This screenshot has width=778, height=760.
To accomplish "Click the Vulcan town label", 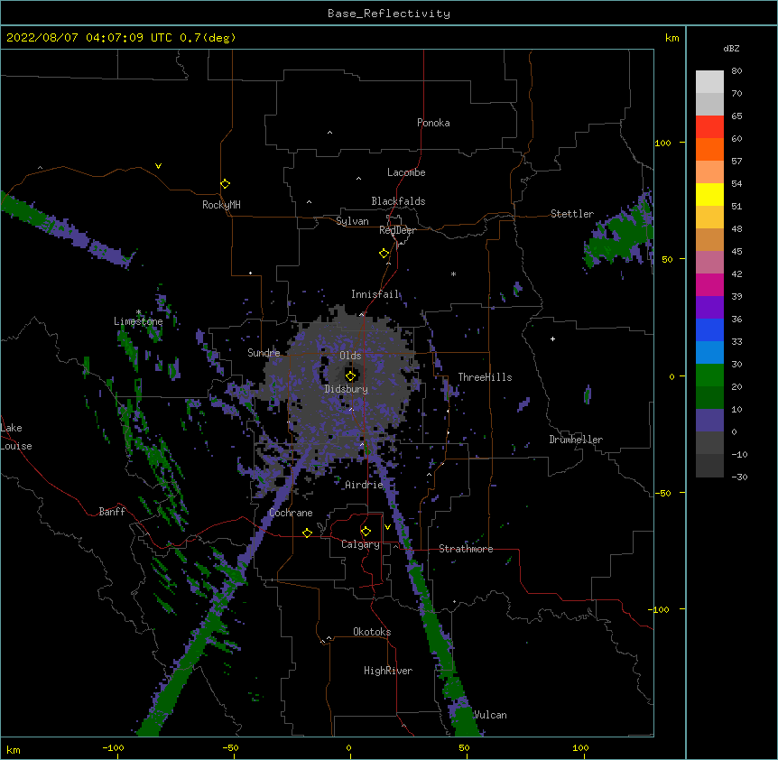I will (x=491, y=715).
